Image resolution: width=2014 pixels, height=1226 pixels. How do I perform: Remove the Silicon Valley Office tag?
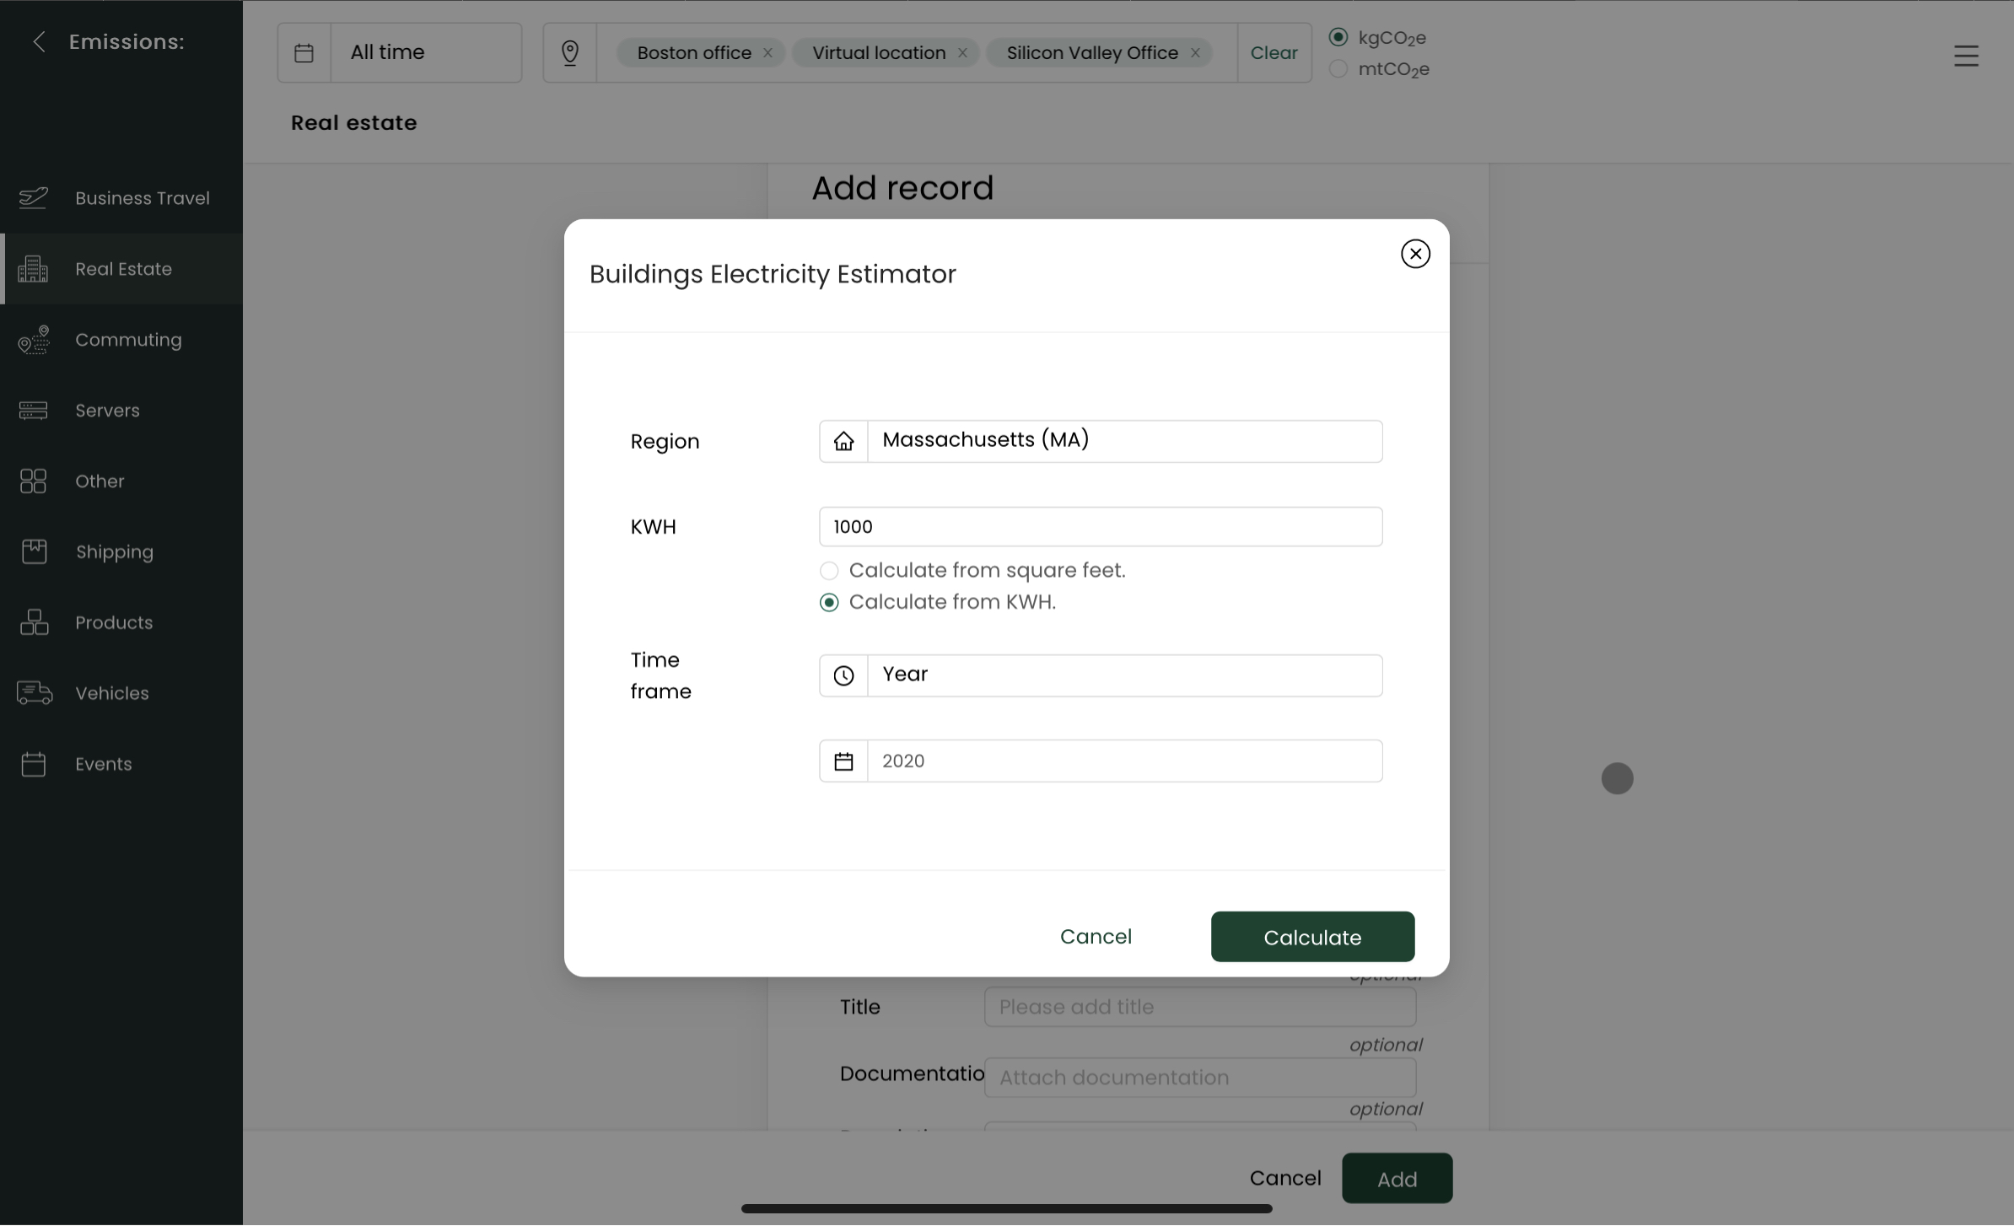pyautogui.click(x=1195, y=53)
